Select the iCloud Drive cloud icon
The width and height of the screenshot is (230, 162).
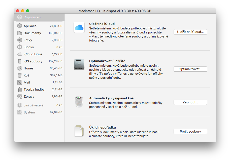click(x=20, y=54)
